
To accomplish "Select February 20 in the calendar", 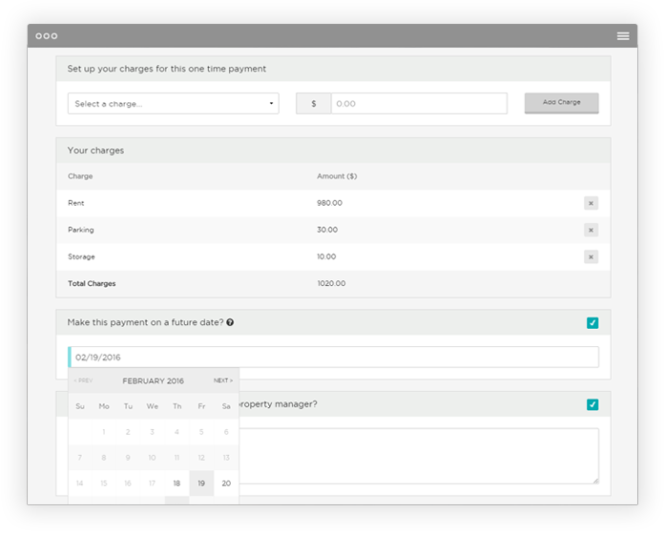I will pos(226,483).
